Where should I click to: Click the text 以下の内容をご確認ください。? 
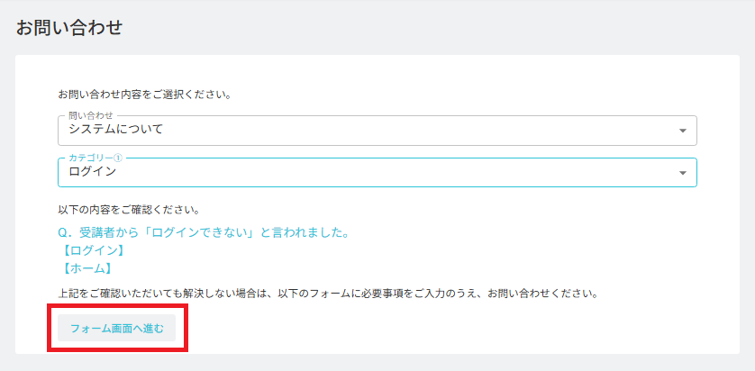(129, 211)
